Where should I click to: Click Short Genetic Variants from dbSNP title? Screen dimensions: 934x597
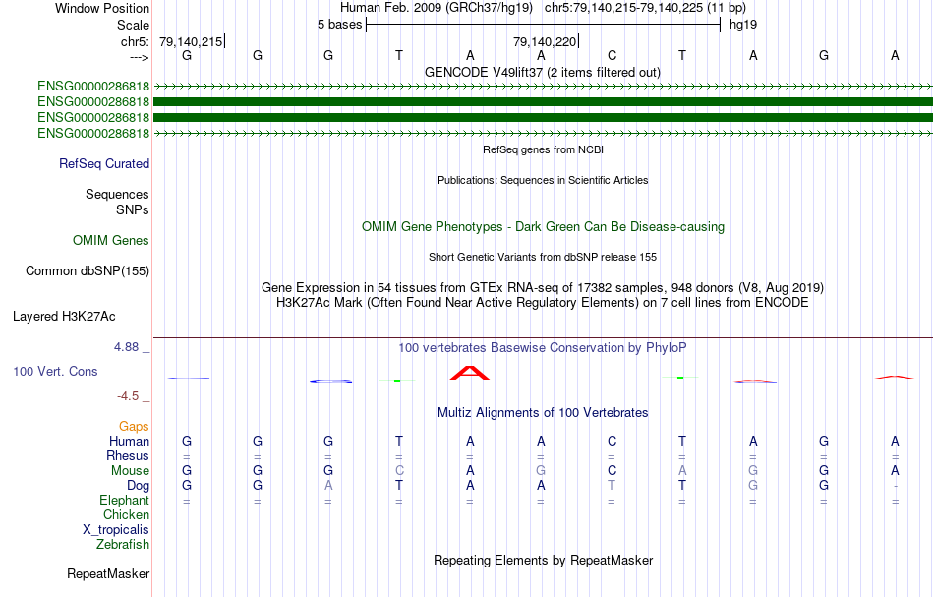click(x=543, y=257)
